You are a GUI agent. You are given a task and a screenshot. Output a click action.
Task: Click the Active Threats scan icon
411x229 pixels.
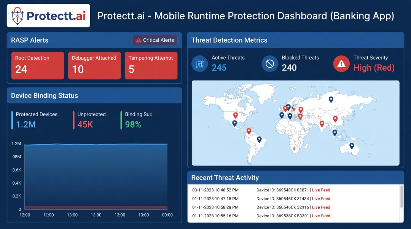tap(199, 63)
